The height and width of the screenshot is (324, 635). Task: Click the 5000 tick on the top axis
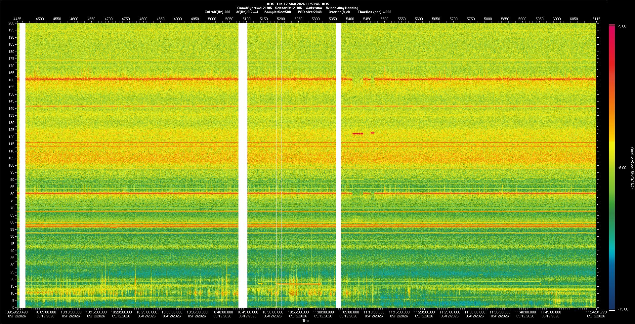(x=212, y=19)
